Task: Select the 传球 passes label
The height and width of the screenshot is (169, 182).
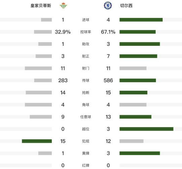Action: tap(86, 80)
